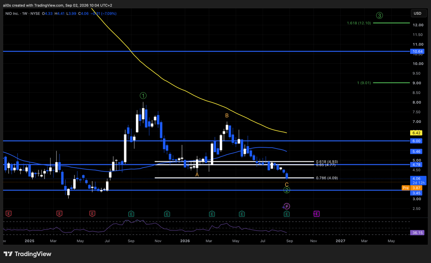This screenshot has width=431, height=263.
Task: Click the green earnings marker under May 2026
Action: (242, 213)
